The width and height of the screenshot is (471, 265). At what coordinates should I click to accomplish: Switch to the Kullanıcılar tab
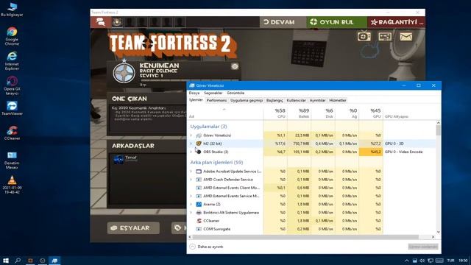[296, 100]
